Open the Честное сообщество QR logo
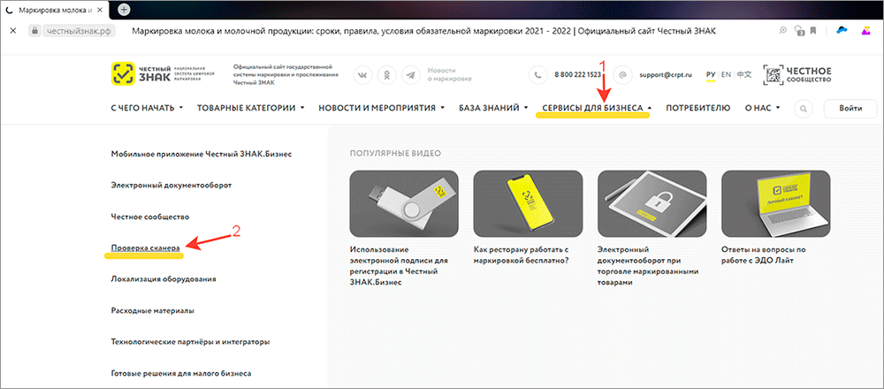The height and width of the screenshot is (389, 884). [797, 74]
